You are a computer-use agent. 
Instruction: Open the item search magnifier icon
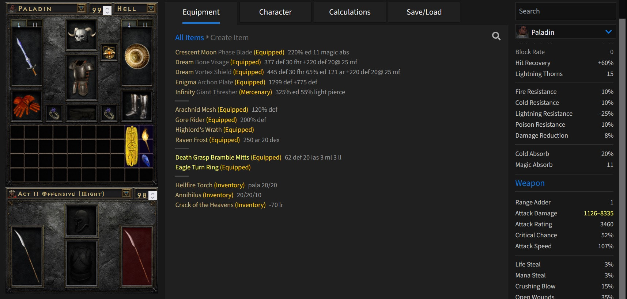click(x=496, y=36)
